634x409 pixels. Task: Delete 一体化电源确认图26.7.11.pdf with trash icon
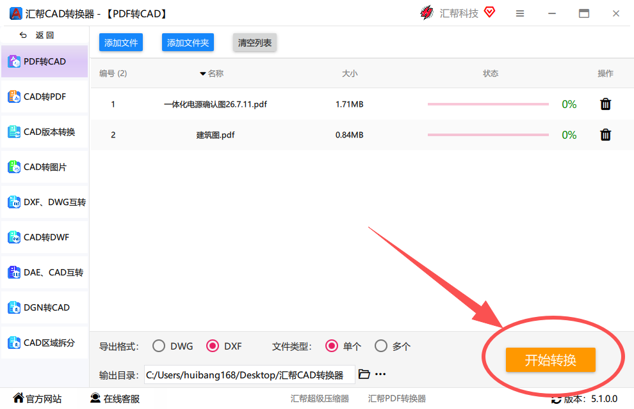[x=605, y=104]
